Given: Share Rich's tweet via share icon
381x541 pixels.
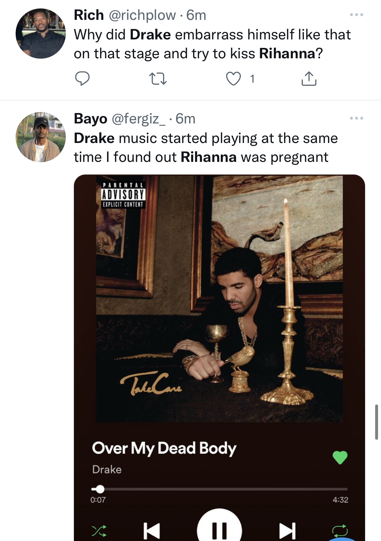Looking at the screenshot, I should (x=308, y=79).
